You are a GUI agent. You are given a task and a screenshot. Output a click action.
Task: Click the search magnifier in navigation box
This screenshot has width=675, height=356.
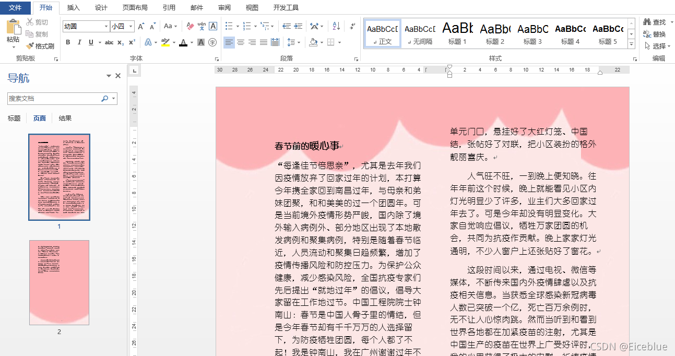point(104,98)
